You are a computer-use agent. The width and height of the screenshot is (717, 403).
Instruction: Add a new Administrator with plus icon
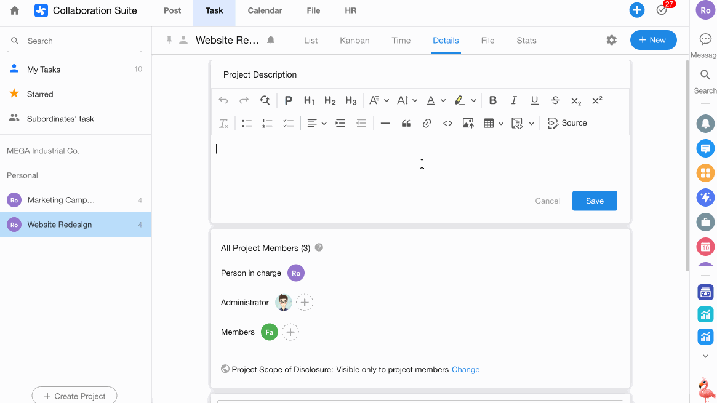[x=305, y=303]
